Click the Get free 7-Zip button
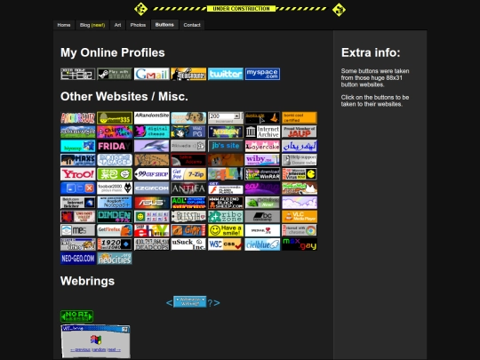 coord(188,174)
